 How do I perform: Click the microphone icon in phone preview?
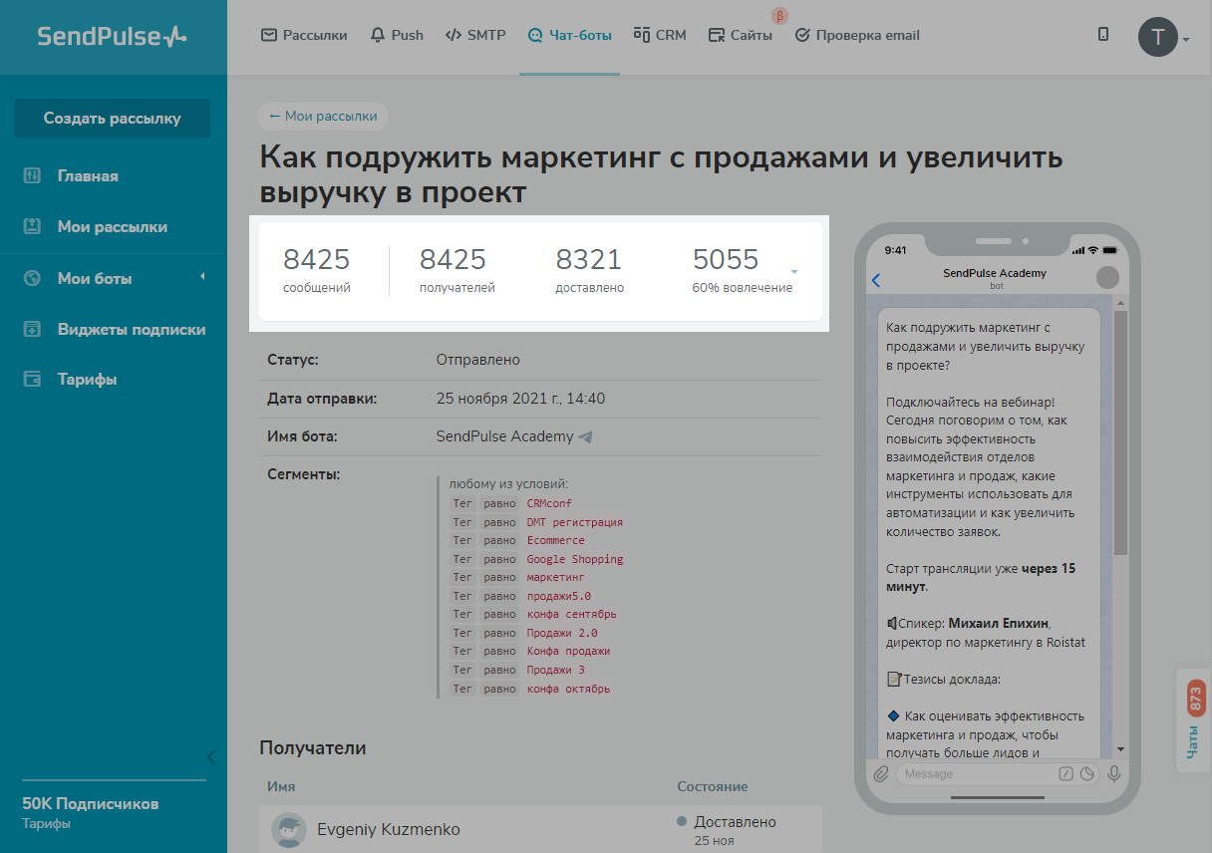1114,773
